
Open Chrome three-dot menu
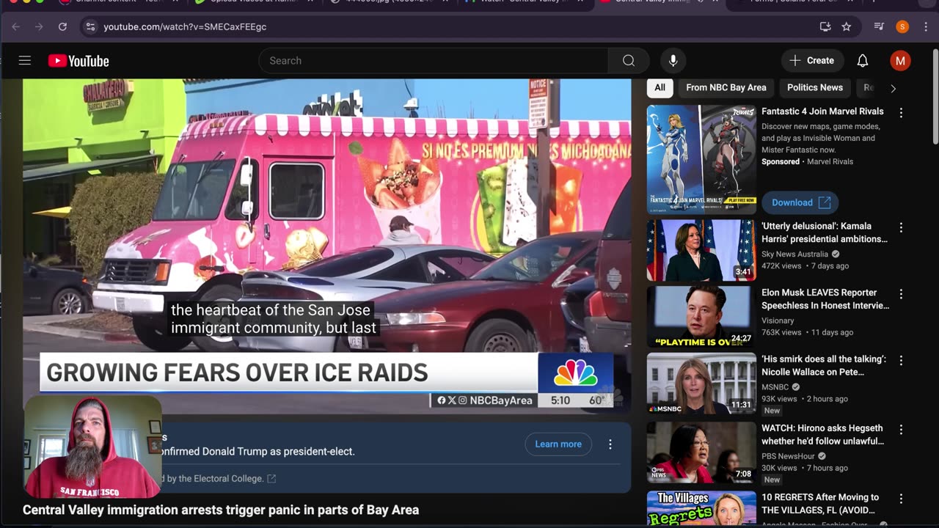click(926, 26)
